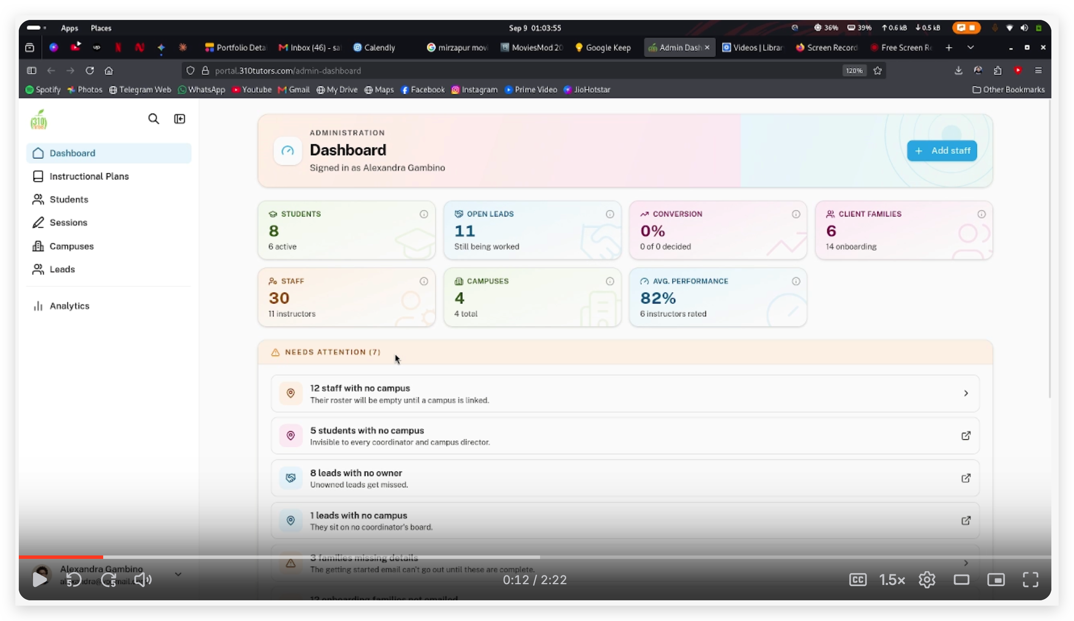Click the info icon on Conversion card
The image size is (1074, 621).
[x=796, y=214]
